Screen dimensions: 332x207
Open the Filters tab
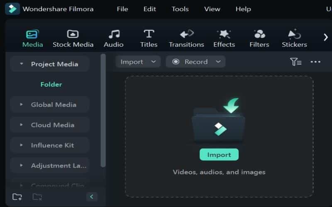point(259,39)
